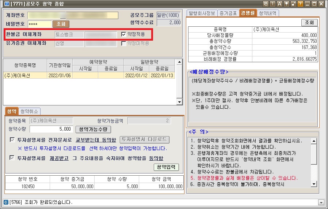Open the 청약내역 tab
Screen dimensions: 328x209
point(267,13)
